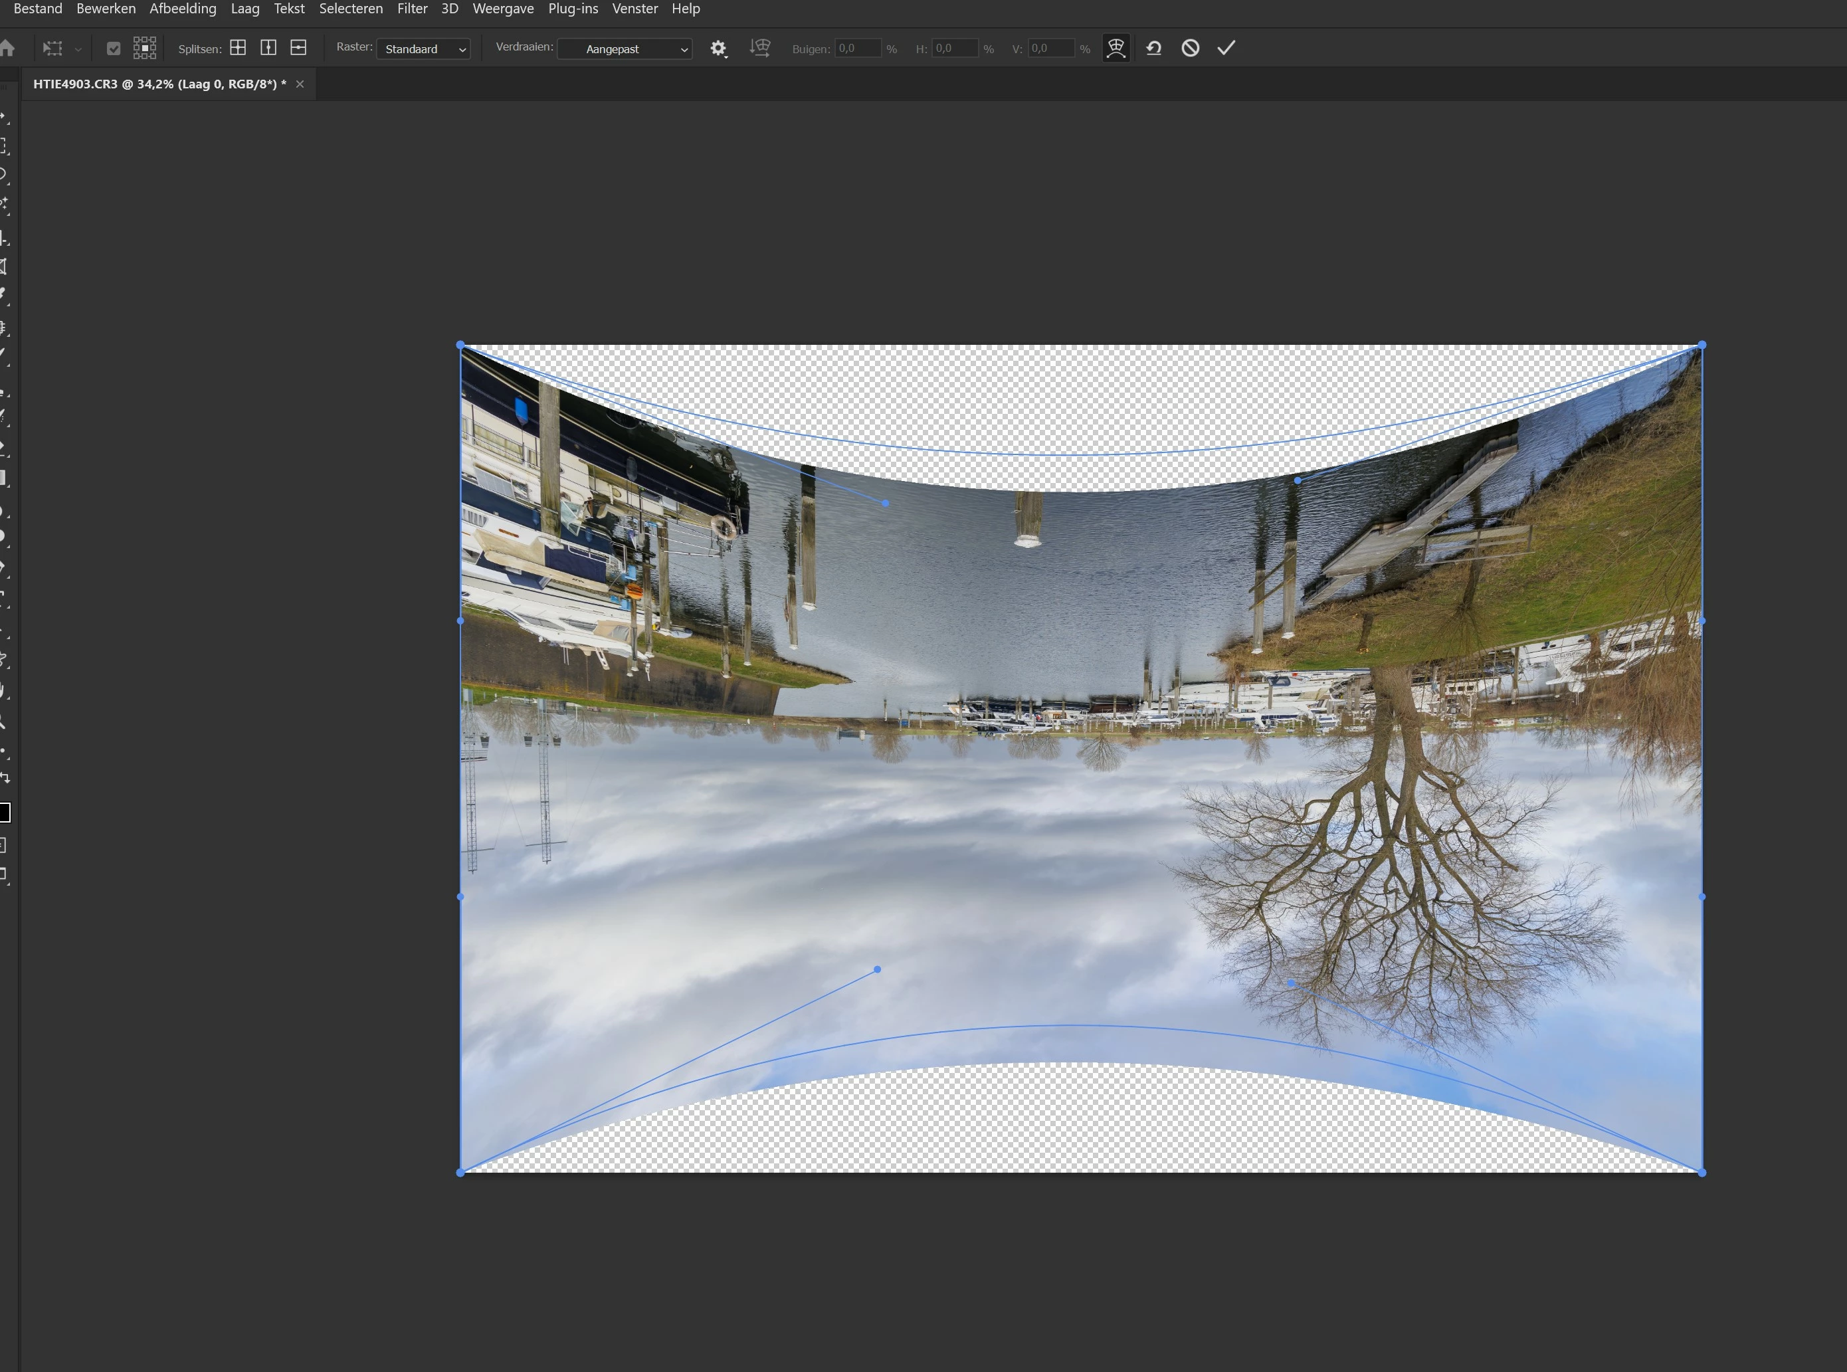Screen dimensions: 1847x1372
Task: Click the vertical warp split icon
Action: tap(268, 47)
